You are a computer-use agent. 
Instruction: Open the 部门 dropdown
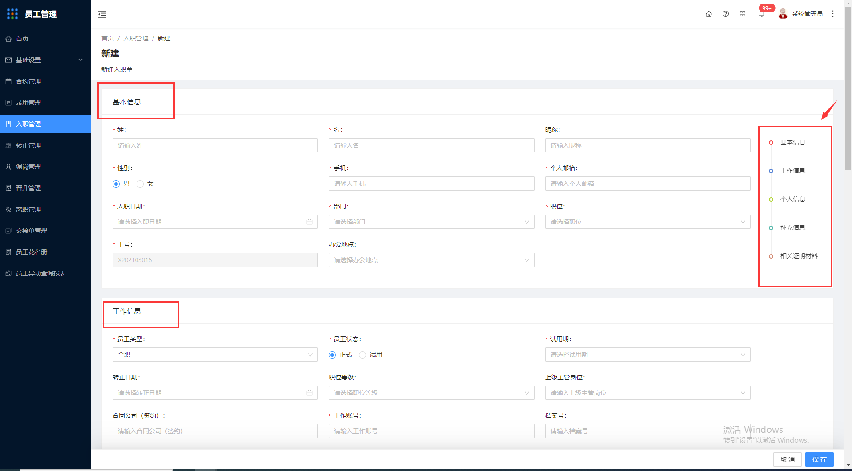(x=431, y=222)
